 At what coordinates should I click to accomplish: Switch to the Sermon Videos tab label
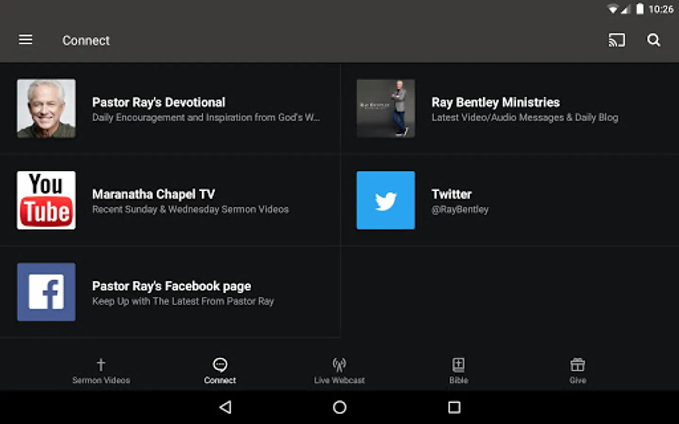pos(101,380)
